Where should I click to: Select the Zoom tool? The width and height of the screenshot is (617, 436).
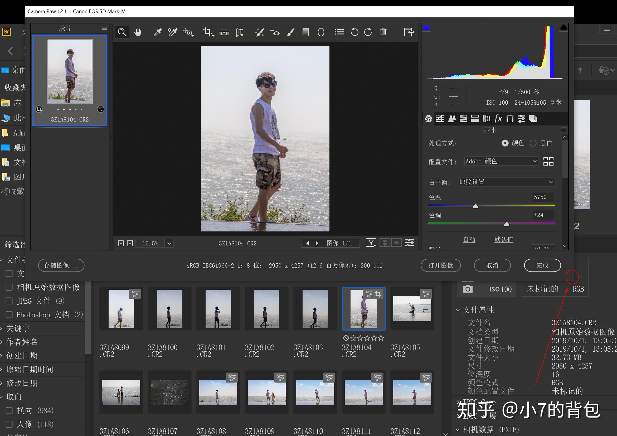[122, 32]
